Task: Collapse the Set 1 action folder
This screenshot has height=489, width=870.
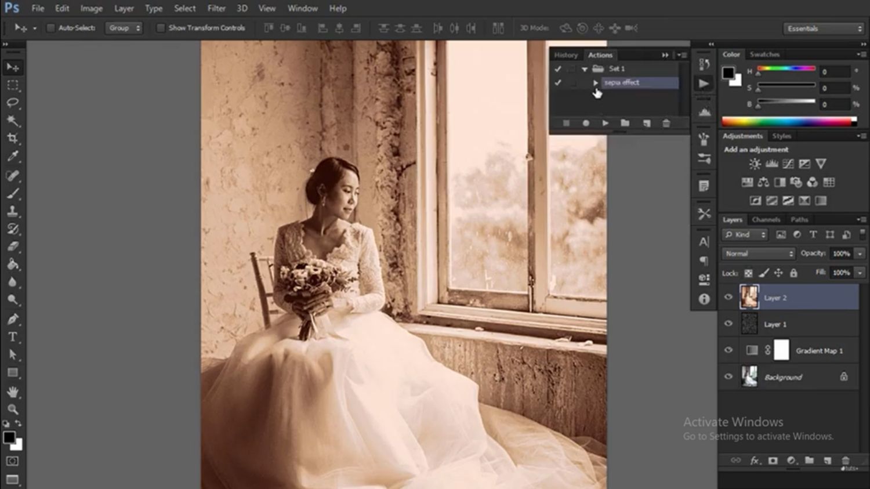Action: pos(585,69)
